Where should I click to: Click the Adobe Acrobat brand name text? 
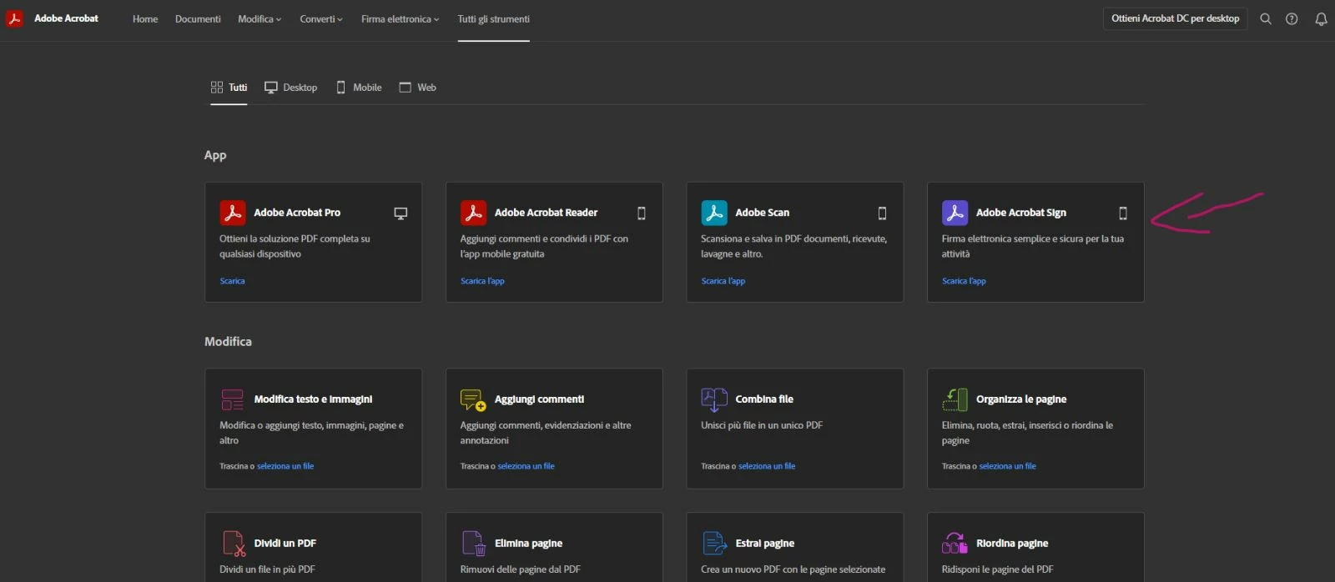66,18
